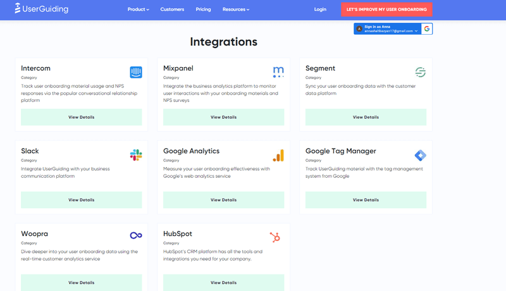Click the Integrations page heading

(x=224, y=42)
